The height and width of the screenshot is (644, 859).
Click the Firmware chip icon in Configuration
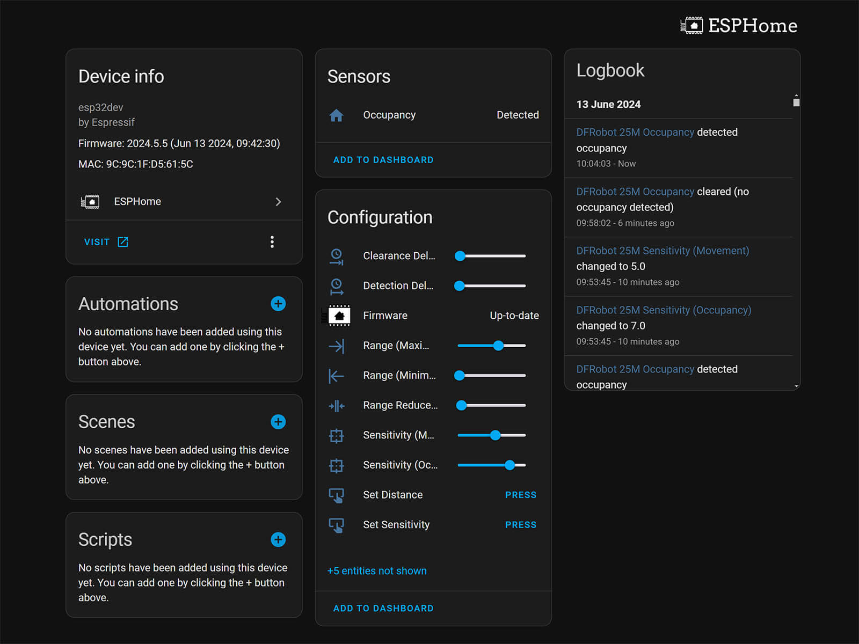(339, 316)
